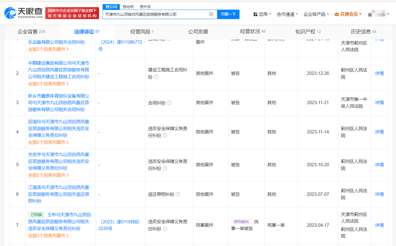Click help icon in row 5 dispute type

pyautogui.click(x=165, y=168)
